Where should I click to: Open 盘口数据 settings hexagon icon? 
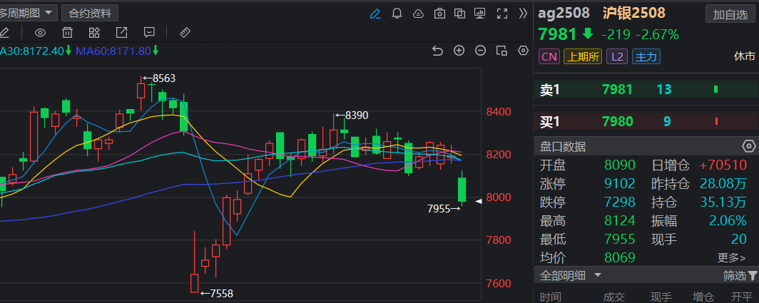pos(749,146)
